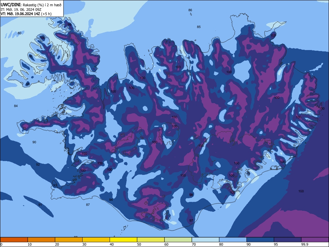Click the color scale tick label 10
Viewport: 329px width, 247px height.
tap(30, 244)
